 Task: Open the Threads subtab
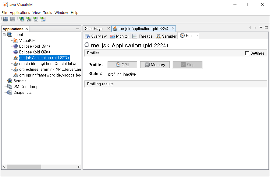pyautogui.click(x=142, y=36)
